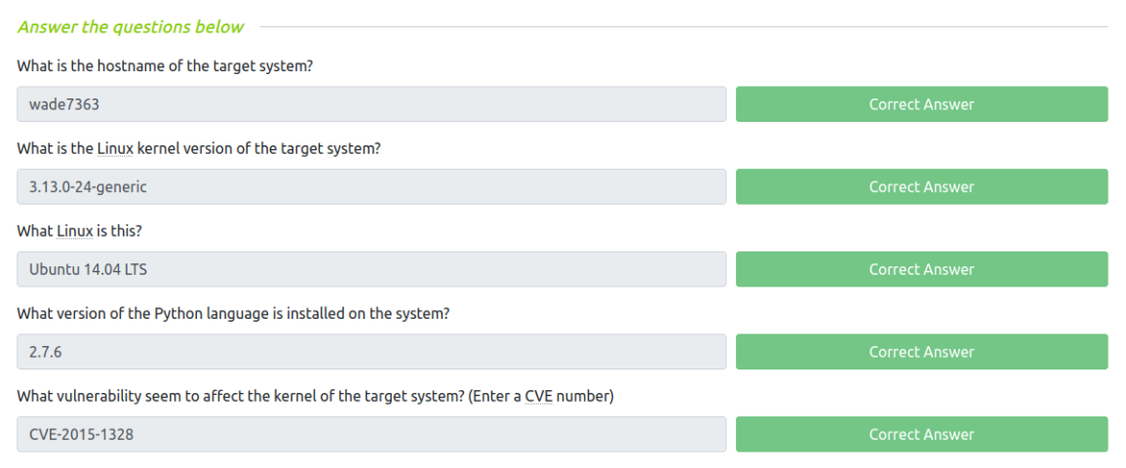Image resolution: width=1126 pixels, height=468 pixels.
Task: Click the hostname answer field containing wade7363
Action: point(370,104)
